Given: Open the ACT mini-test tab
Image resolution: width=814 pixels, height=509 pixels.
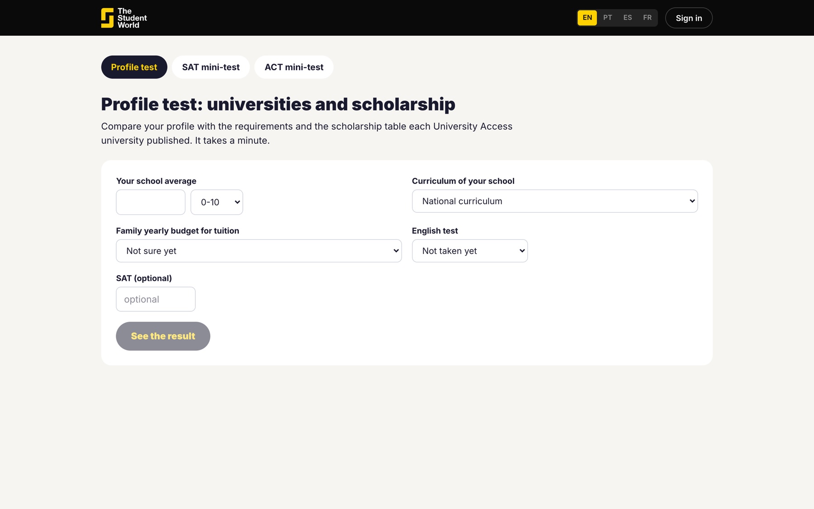Looking at the screenshot, I should (294, 67).
